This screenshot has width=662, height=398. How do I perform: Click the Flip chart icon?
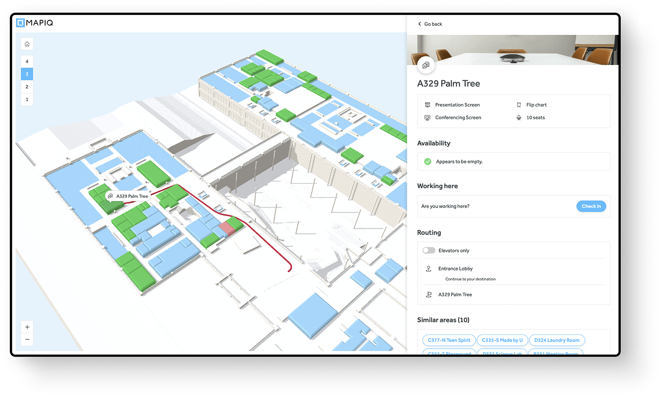[x=519, y=105]
